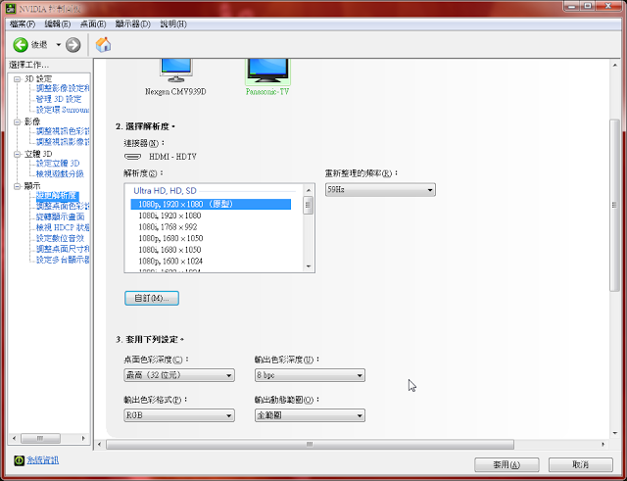This screenshot has width=627, height=481.
Task: Click the grey Forward arrow icon
Action: click(72, 45)
